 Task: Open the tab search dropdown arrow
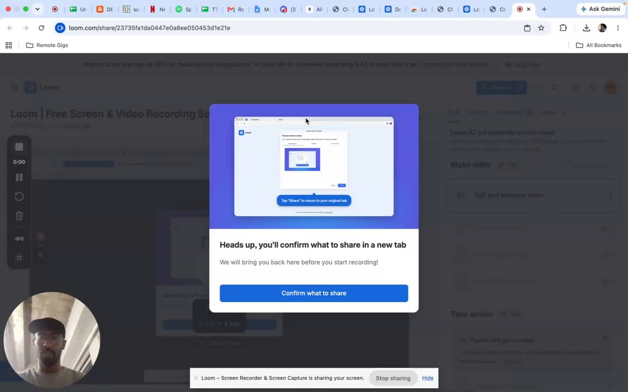click(37, 9)
